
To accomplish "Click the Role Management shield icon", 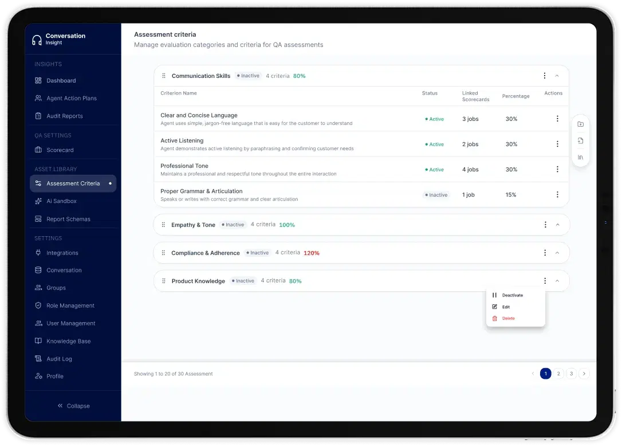I will (x=38, y=306).
